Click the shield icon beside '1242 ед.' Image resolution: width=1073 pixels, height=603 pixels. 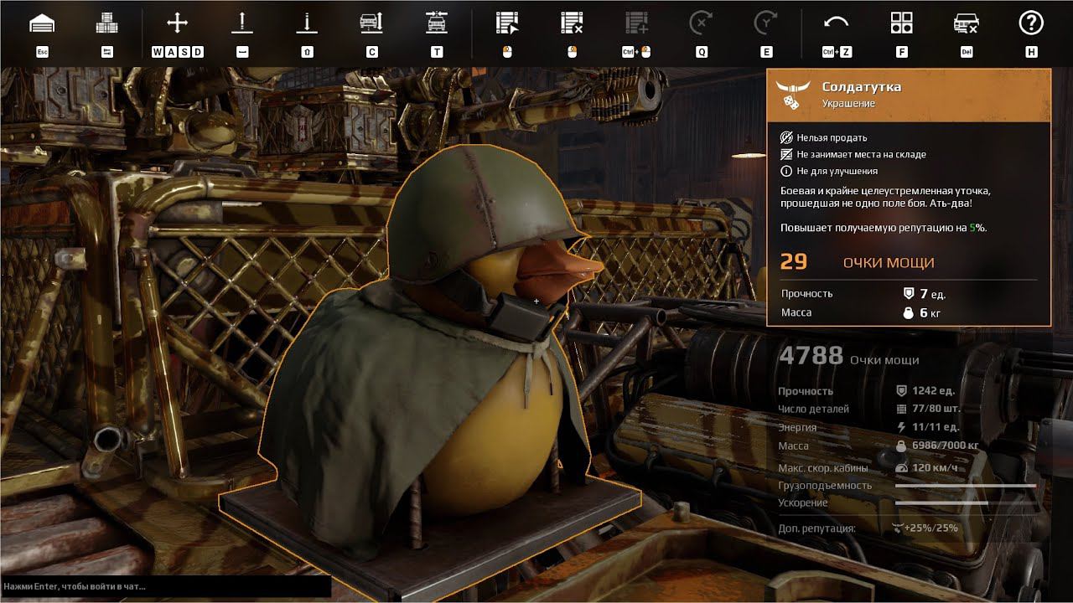[x=902, y=391]
